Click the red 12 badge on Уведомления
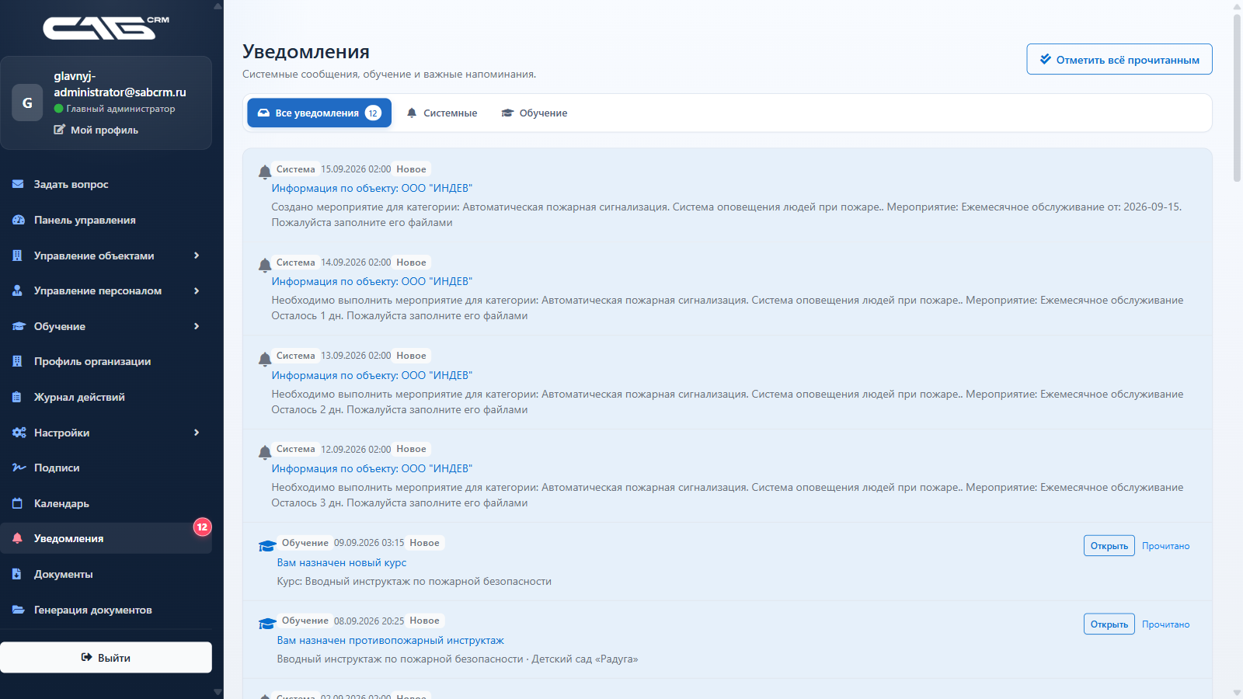Viewport: 1243px width, 699px height. click(x=202, y=527)
